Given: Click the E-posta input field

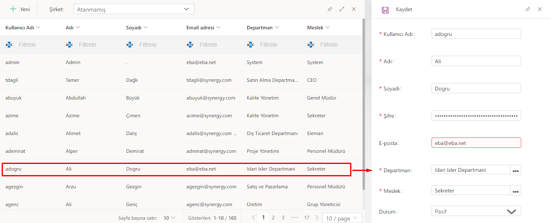Looking at the screenshot, I should (476, 143).
